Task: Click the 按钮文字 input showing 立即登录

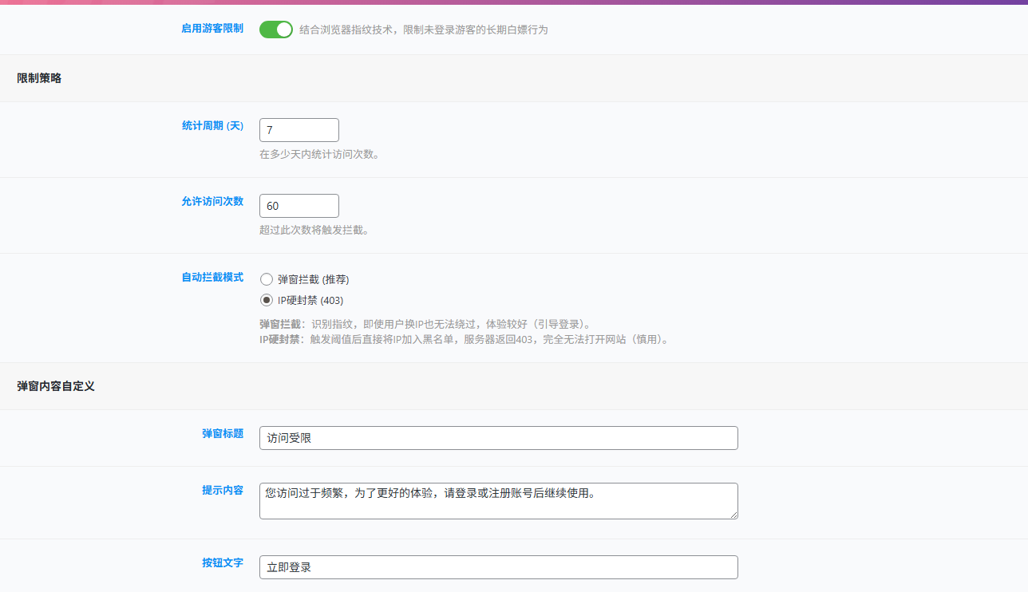Action: point(498,566)
